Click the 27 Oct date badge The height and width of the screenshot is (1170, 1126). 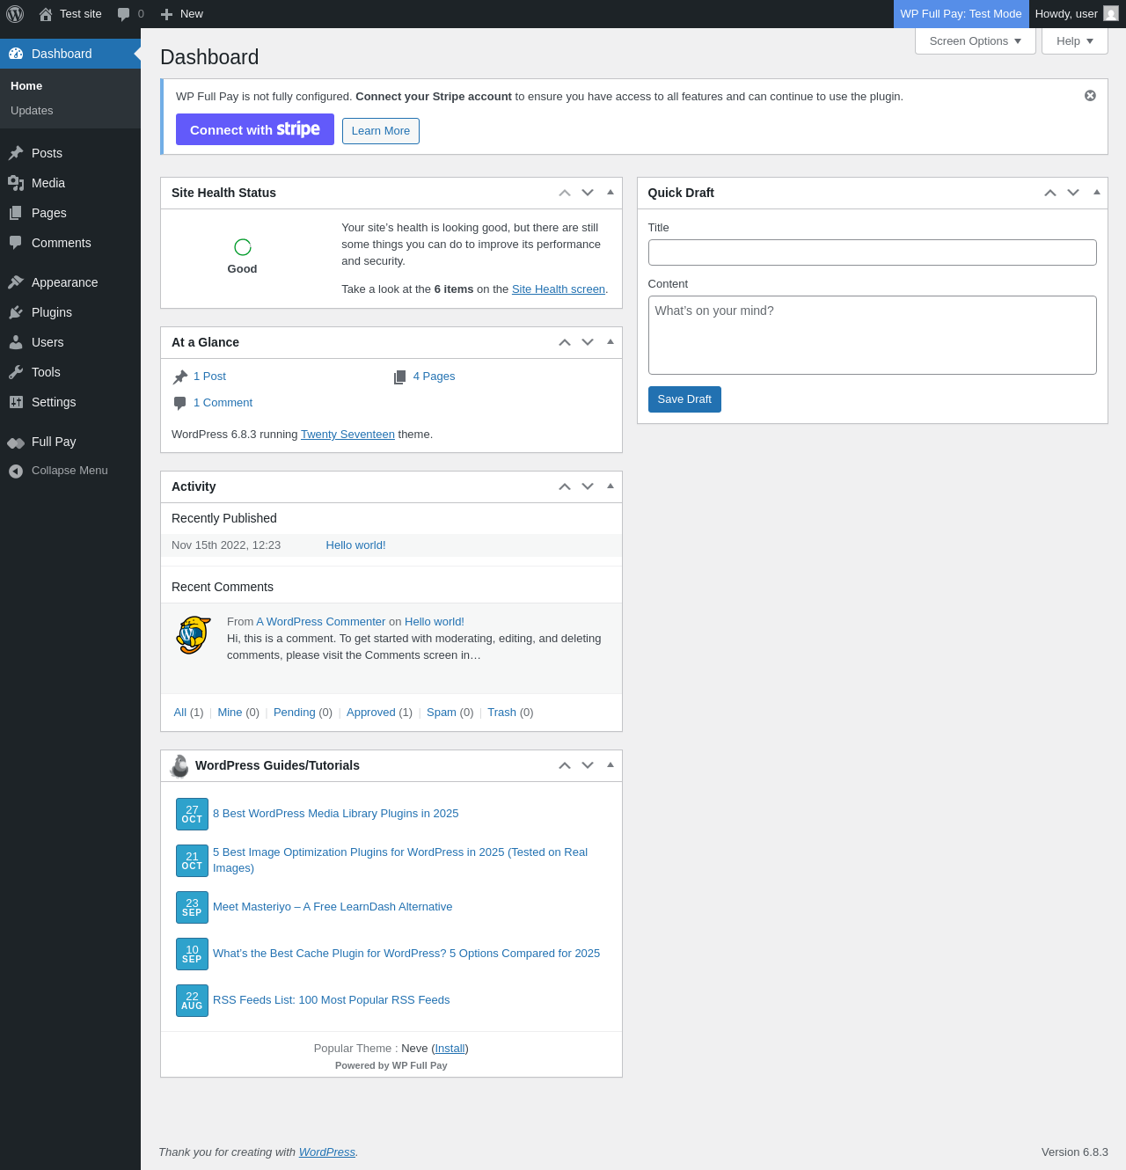tap(192, 814)
